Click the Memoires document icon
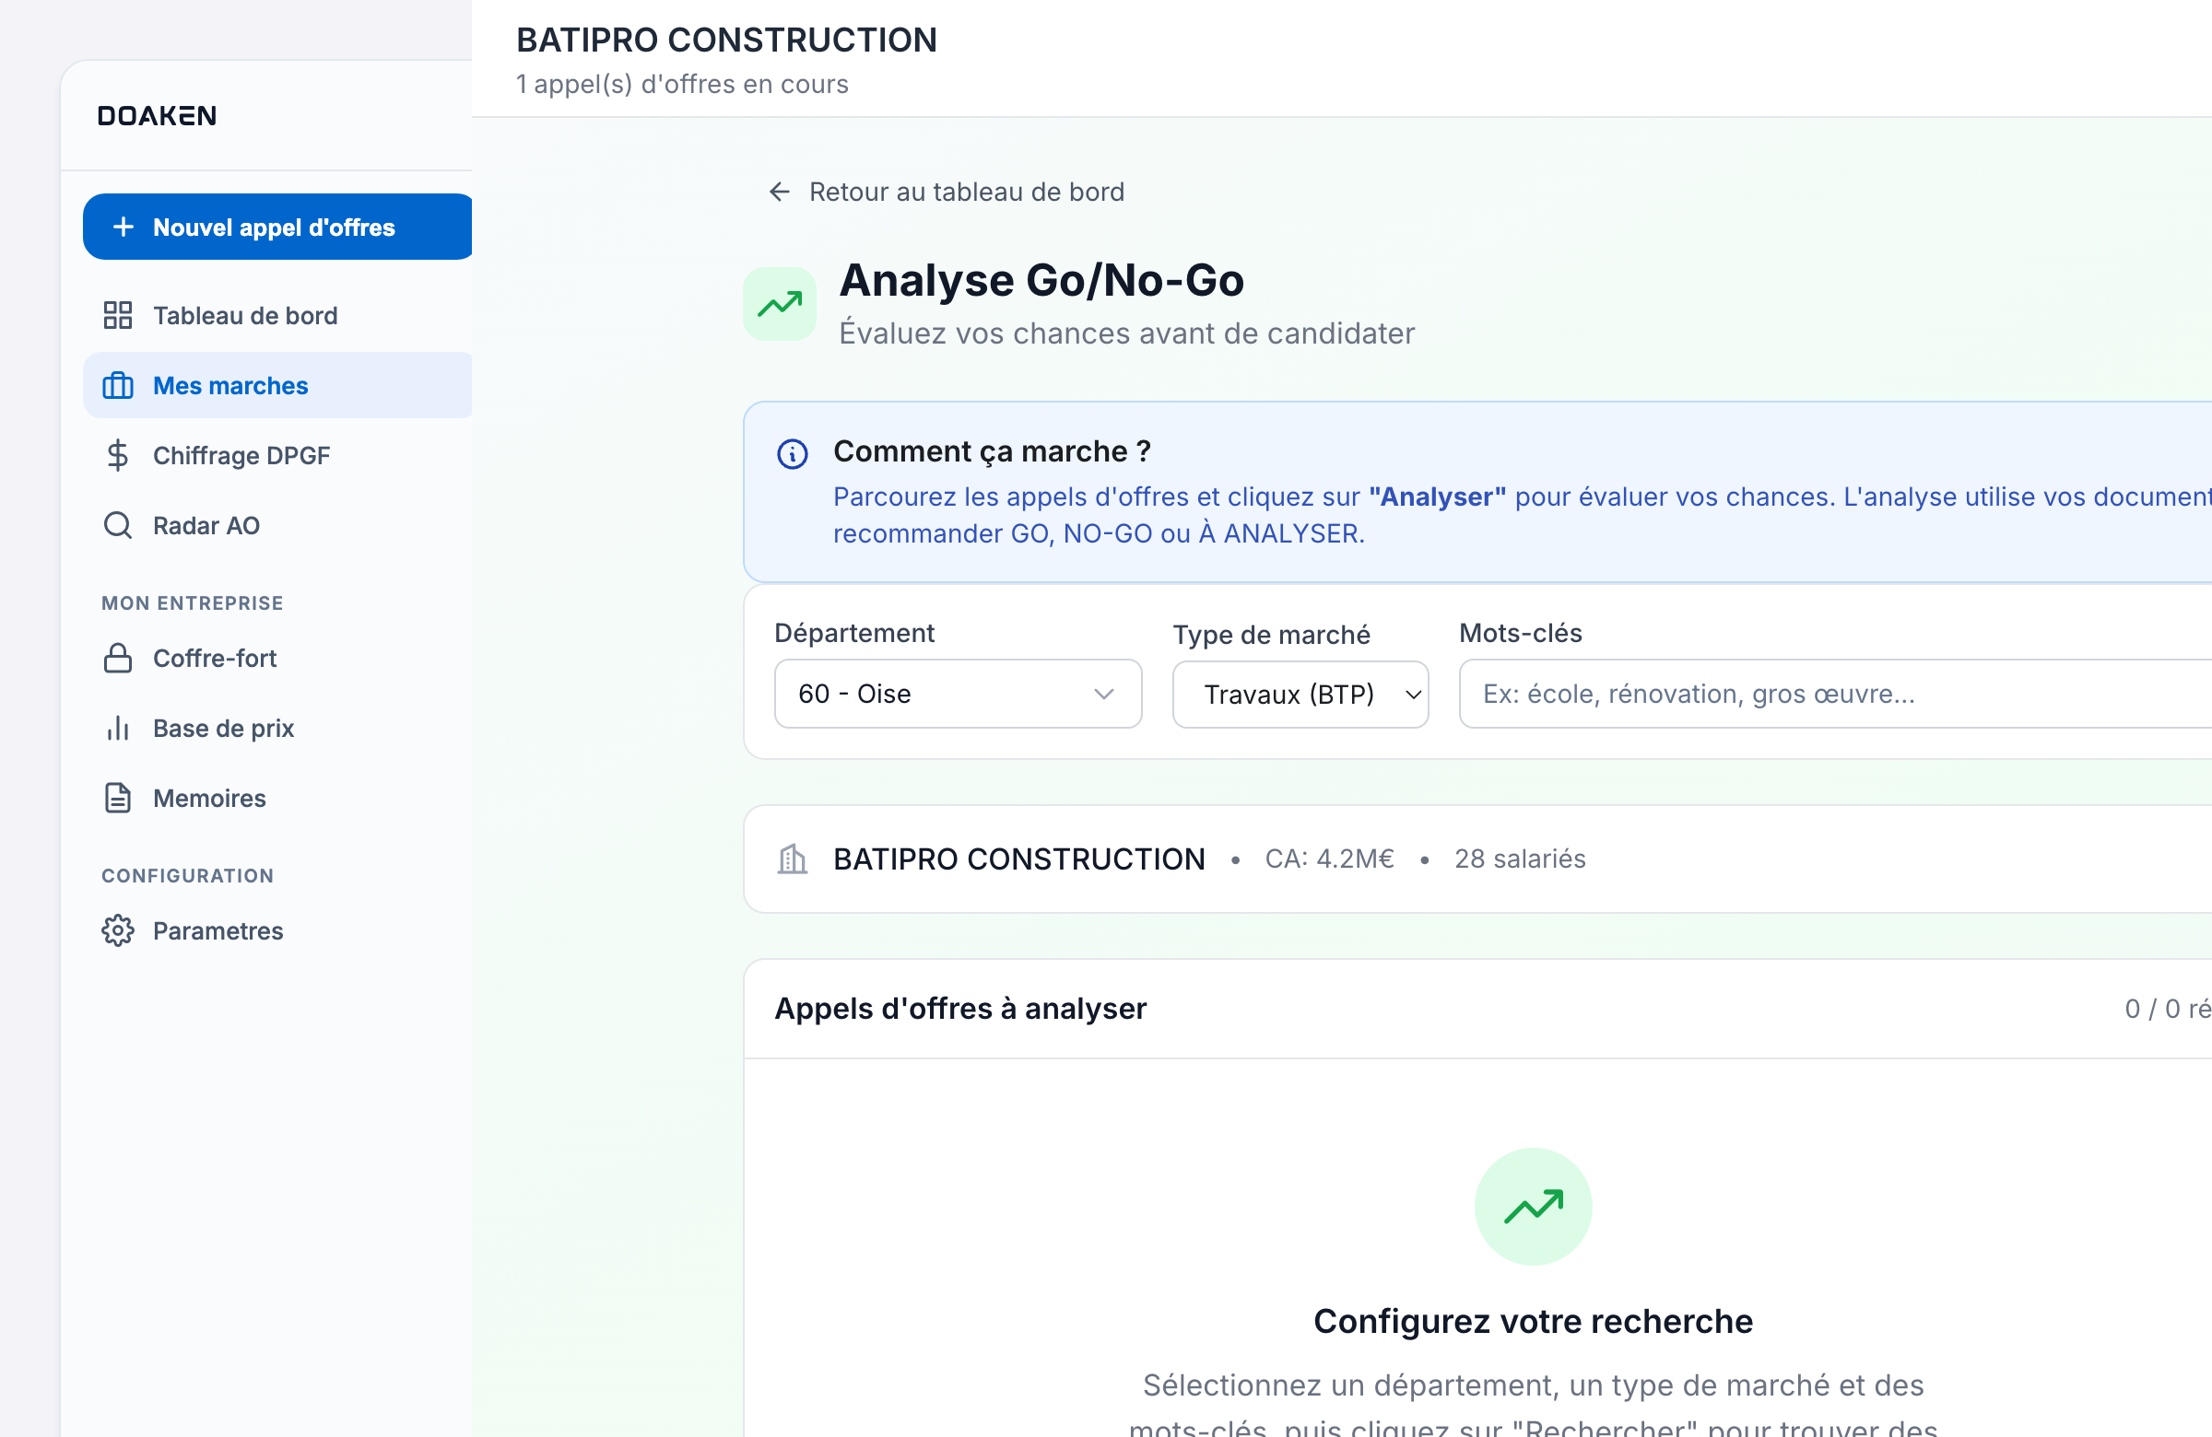 coord(118,798)
